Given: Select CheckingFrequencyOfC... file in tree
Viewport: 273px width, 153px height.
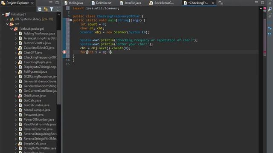Looking at the screenshot, I should pyautogui.click(x=40, y=57).
